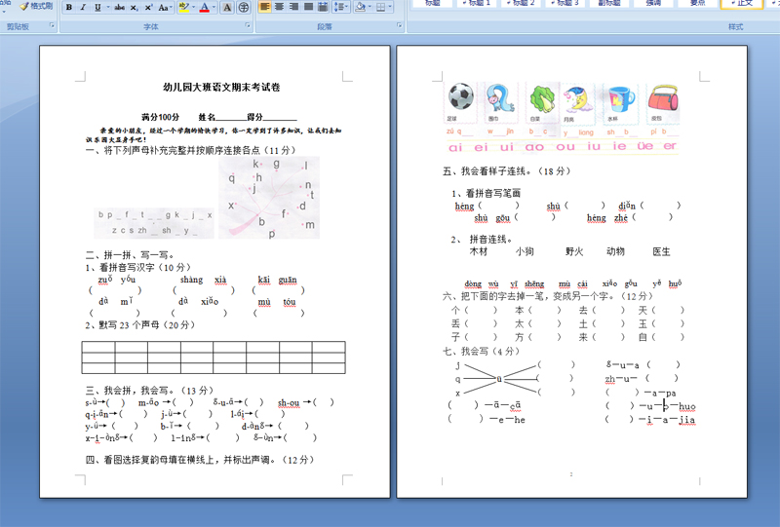This screenshot has width=780, height=527.
Task: Click the borders icon
Action: click(380, 7)
